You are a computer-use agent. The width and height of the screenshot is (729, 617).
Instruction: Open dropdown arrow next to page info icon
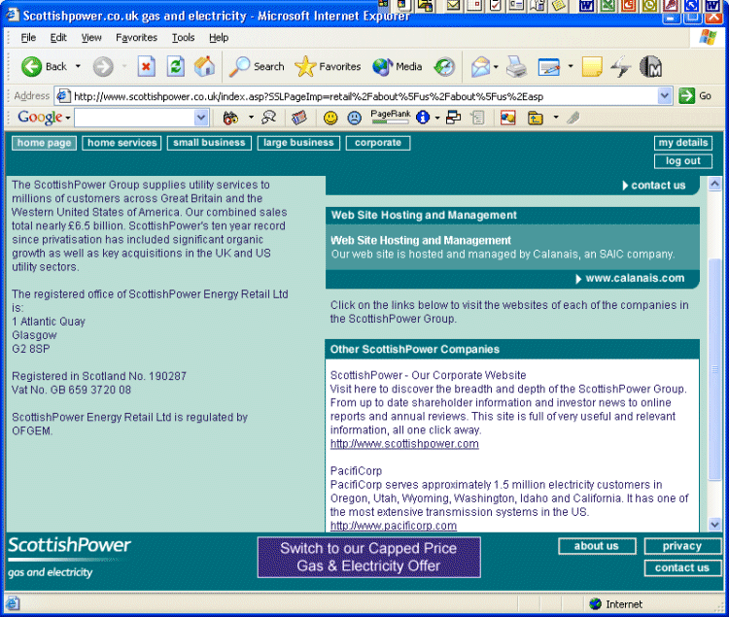click(x=437, y=118)
